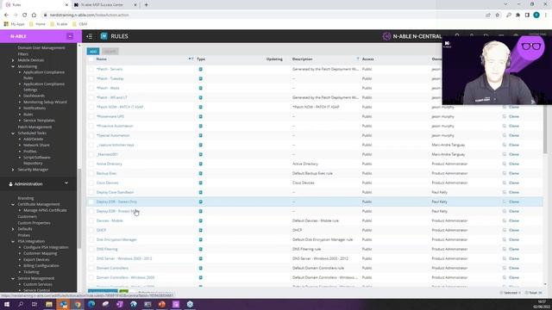Check the Backup Exec rule checkbox

click(91, 173)
